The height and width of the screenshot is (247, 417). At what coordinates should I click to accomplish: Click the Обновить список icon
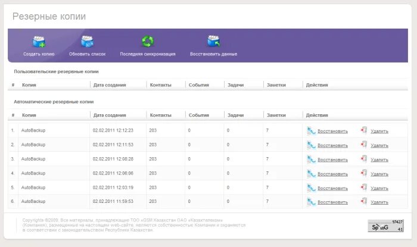click(87, 42)
